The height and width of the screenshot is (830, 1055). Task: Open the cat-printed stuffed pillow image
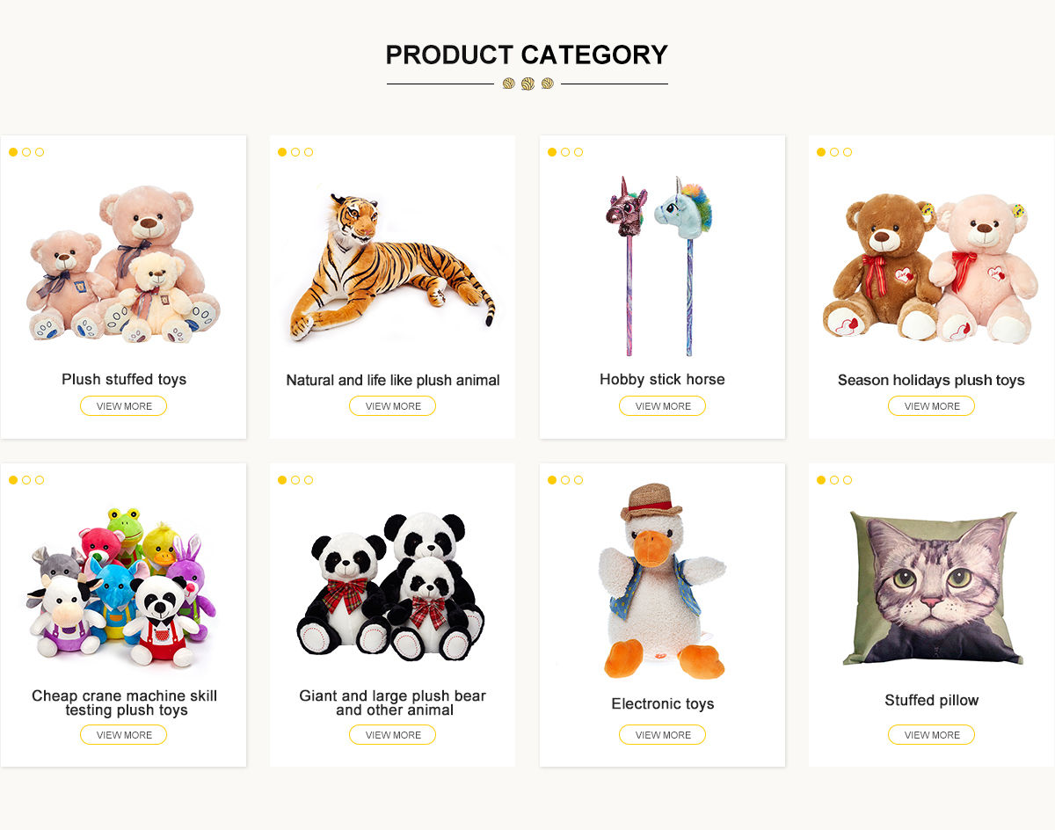(931, 589)
